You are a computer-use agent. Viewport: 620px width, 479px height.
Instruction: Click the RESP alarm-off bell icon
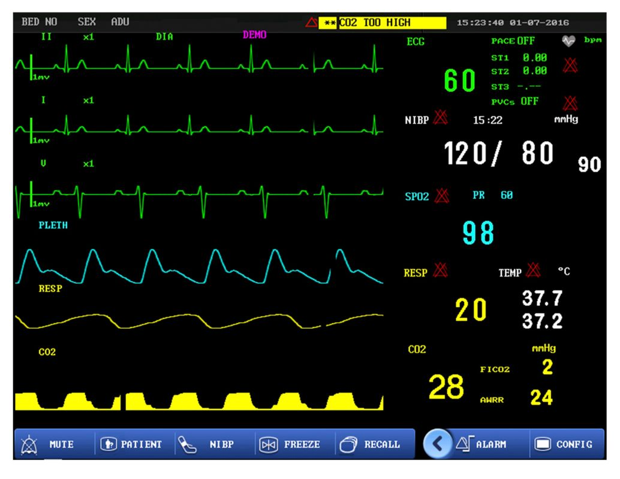pyautogui.click(x=440, y=270)
